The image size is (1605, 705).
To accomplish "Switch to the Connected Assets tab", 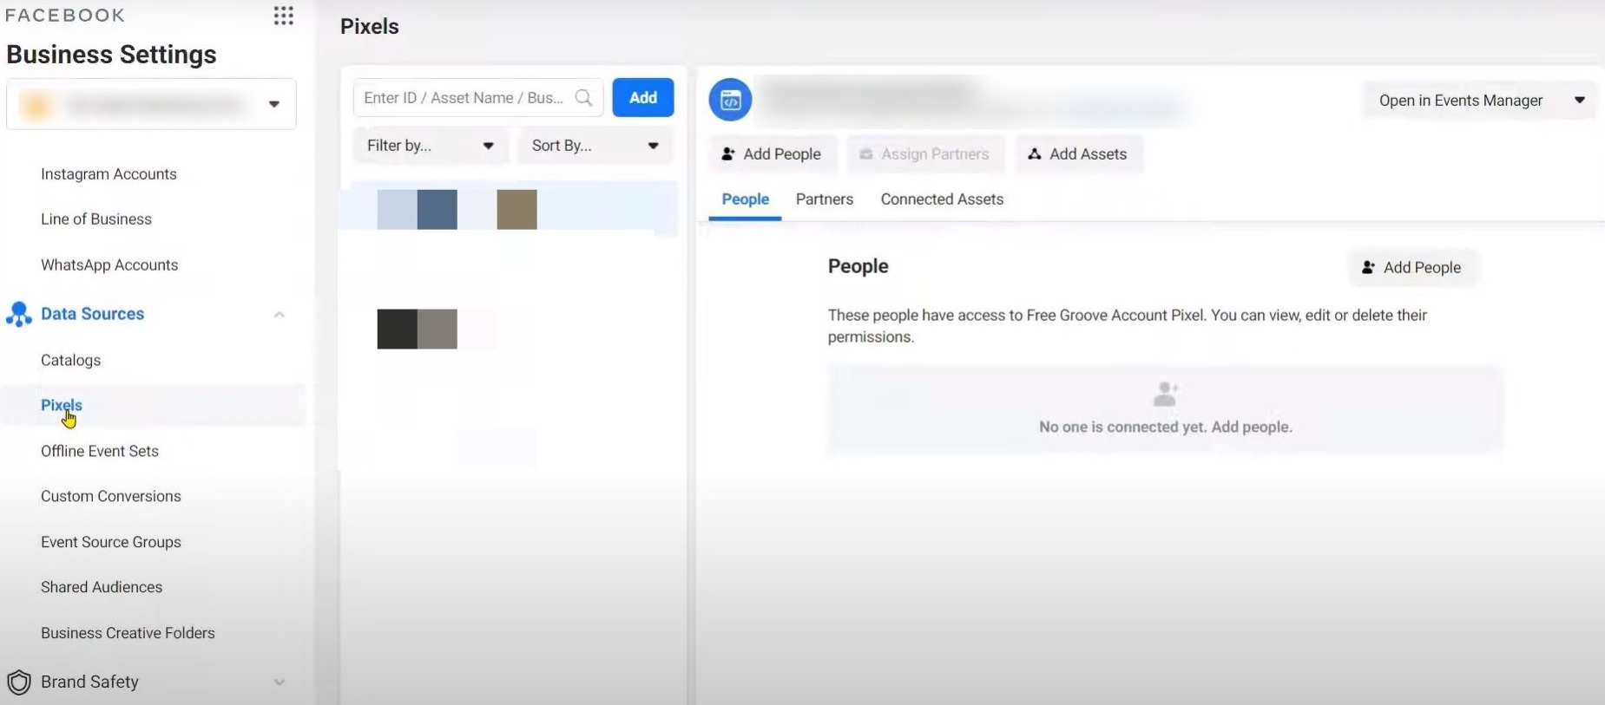I will pos(942,199).
